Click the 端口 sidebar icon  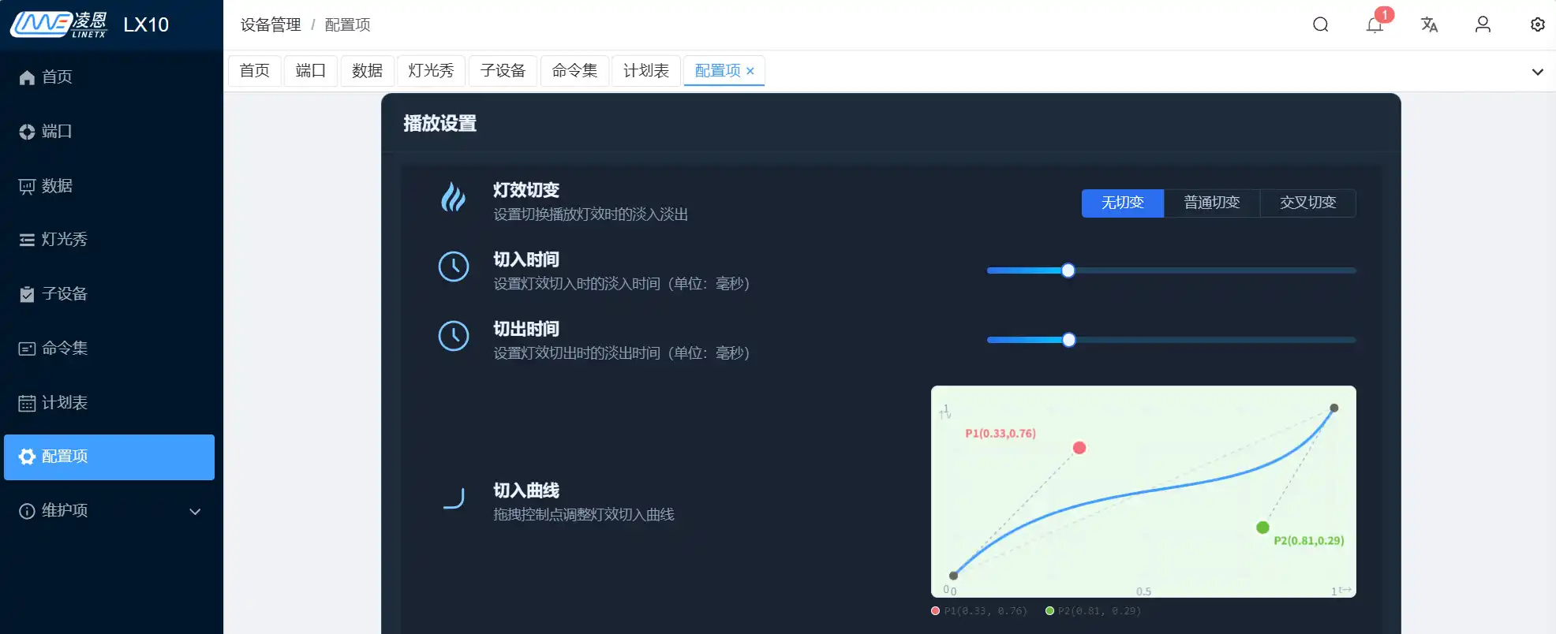coord(27,132)
